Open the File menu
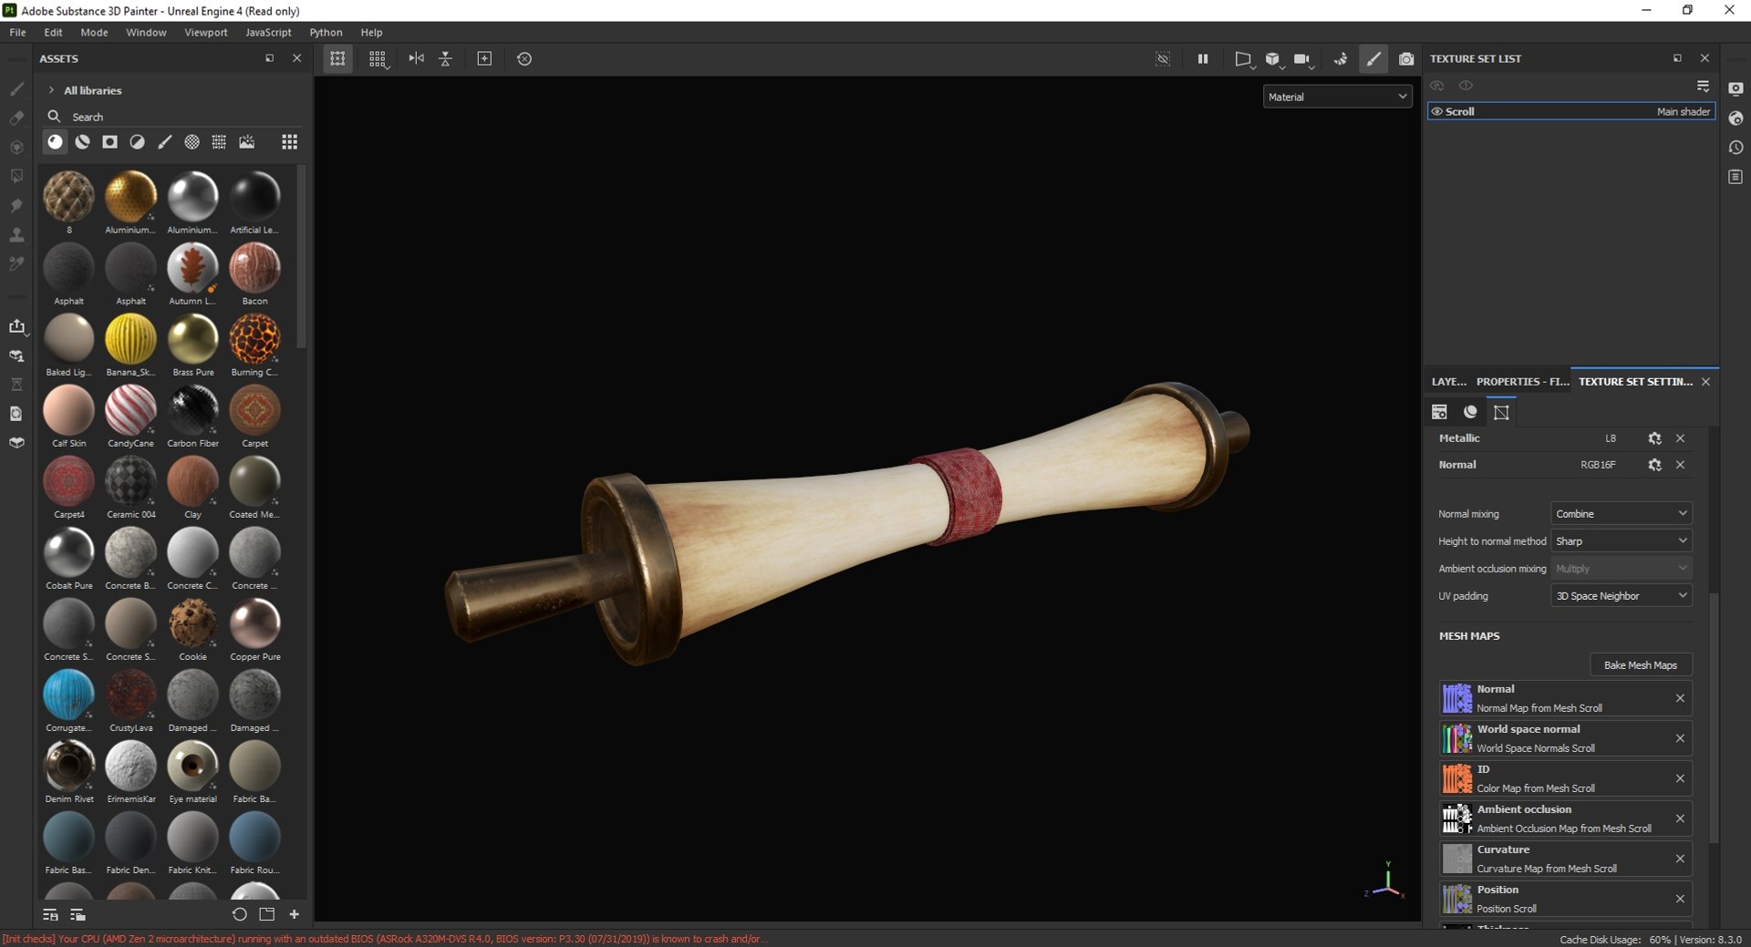Screen dimensions: 1751x947 coord(17,32)
